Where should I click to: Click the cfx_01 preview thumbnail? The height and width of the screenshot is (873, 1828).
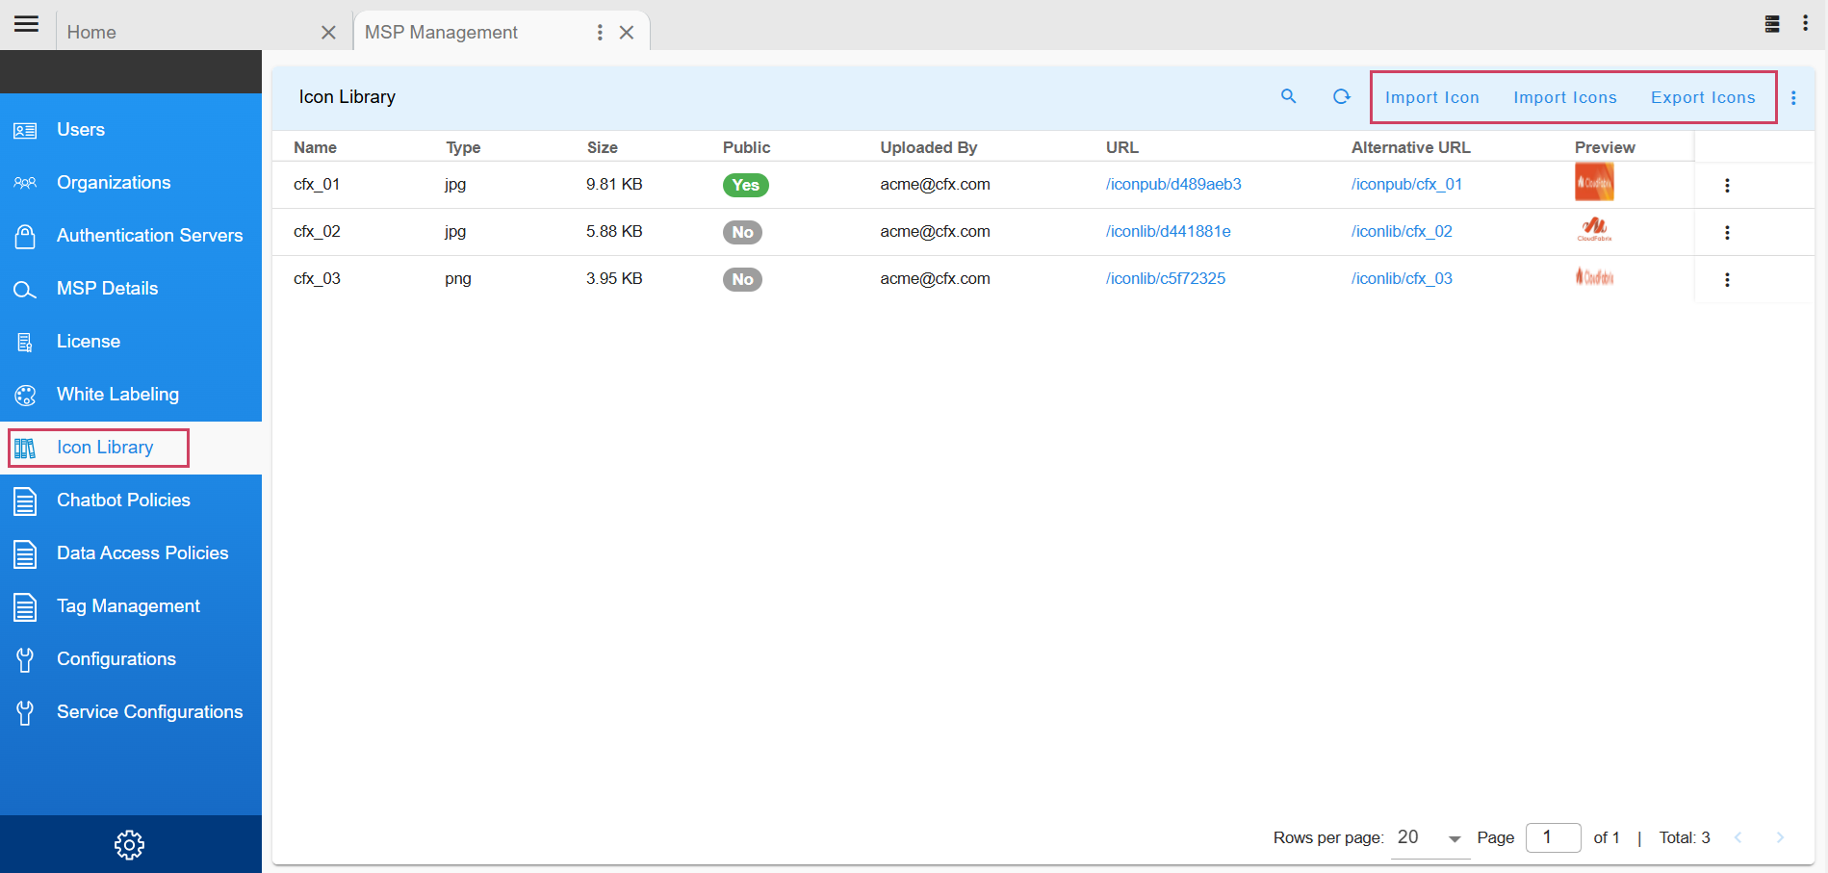pos(1594,183)
